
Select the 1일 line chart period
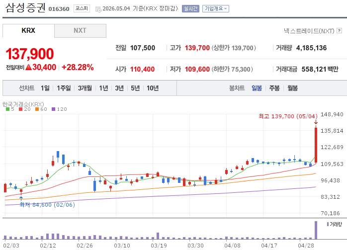point(45,88)
